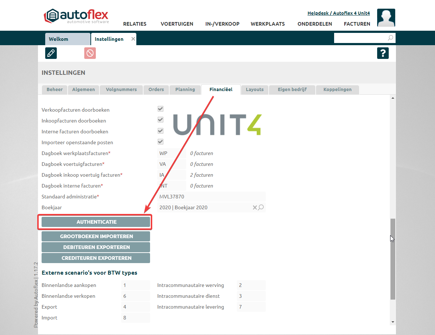The image size is (435, 335).
Task: Click the Authenticatie button
Action: (96, 222)
